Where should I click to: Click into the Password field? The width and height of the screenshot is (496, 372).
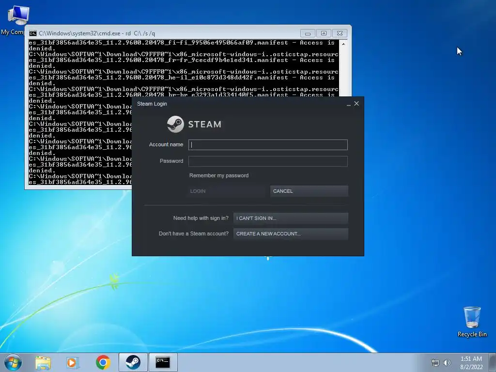pyautogui.click(x=268, y=161)
